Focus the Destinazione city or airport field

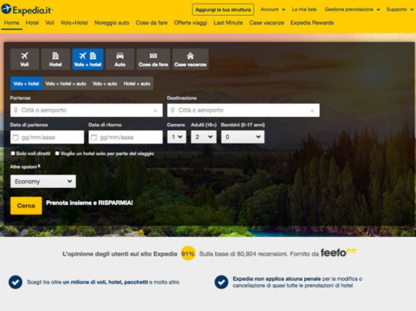coord(243,110)
